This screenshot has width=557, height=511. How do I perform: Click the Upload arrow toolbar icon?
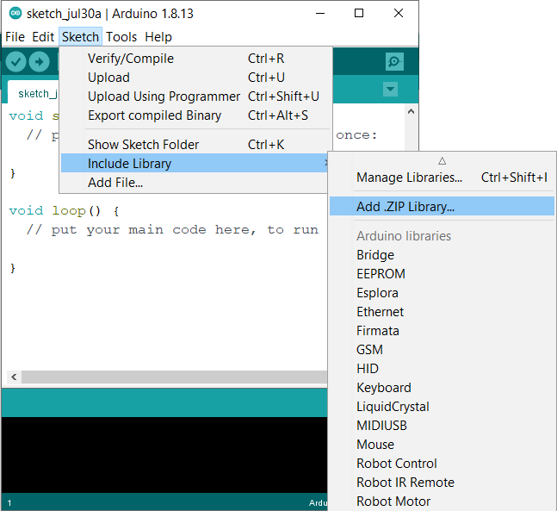coord(39,62)
